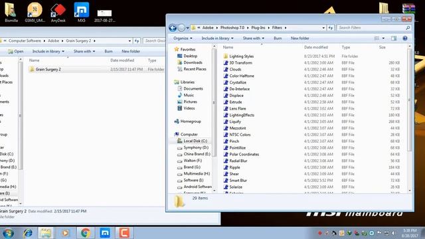Toggle the preview pane icon in Filters window
The image size is (425, 239).
click(394, 39)
